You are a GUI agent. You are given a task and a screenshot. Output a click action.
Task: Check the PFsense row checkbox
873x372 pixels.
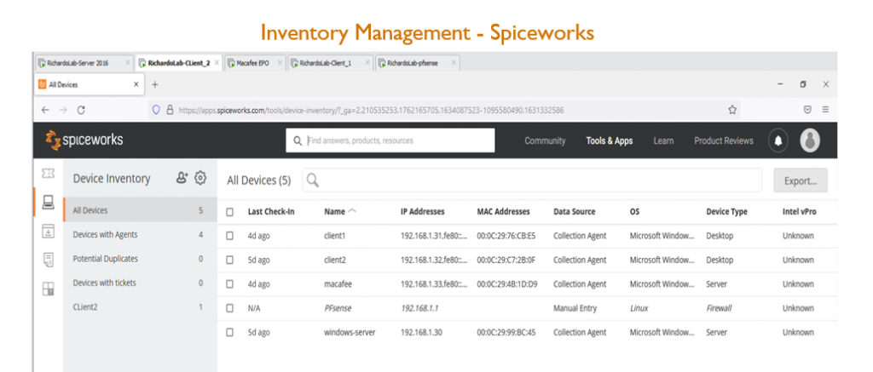coord(229,308)
